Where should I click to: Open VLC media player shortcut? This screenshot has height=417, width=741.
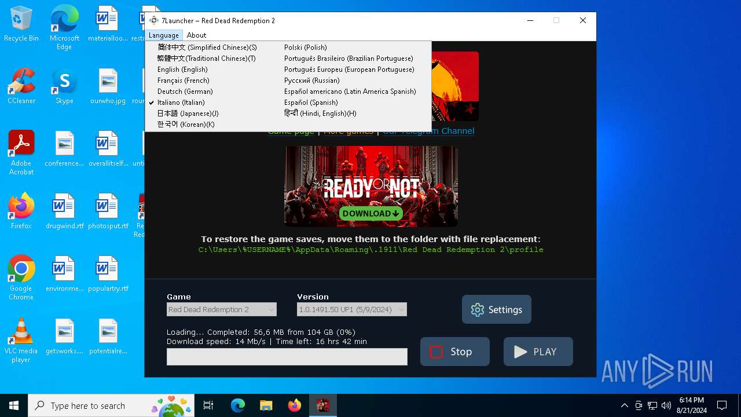(x=21, y=341)
